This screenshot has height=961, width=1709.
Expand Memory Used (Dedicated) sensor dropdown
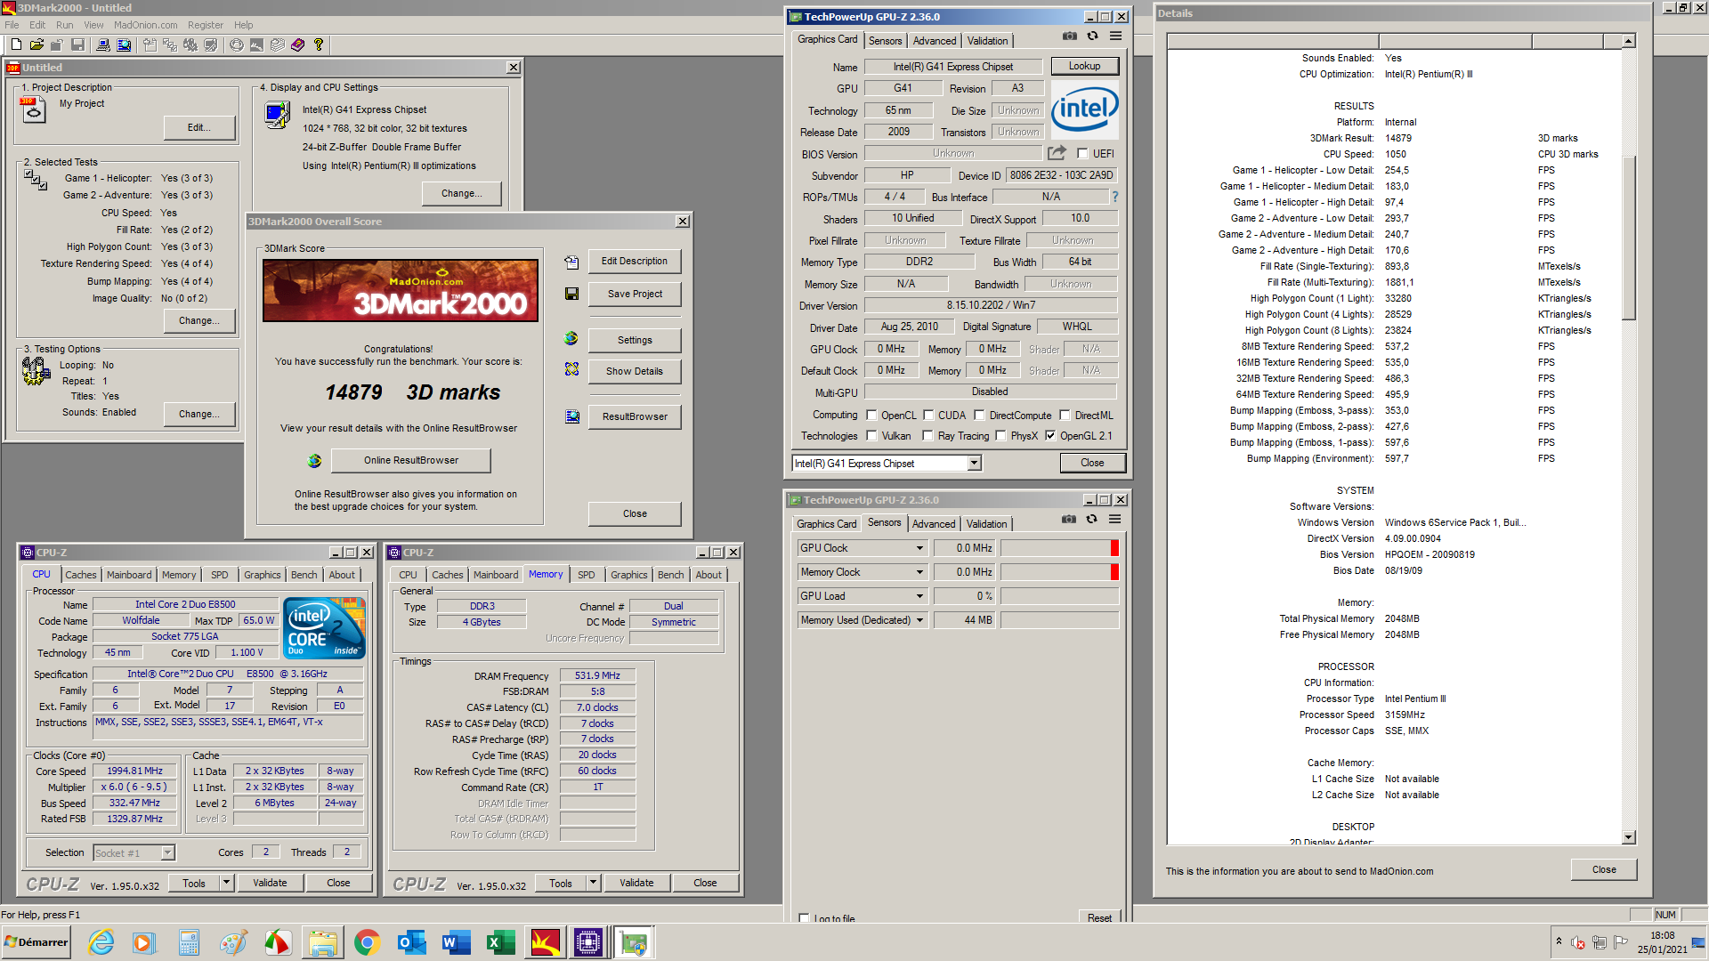(x=919, y=620)
